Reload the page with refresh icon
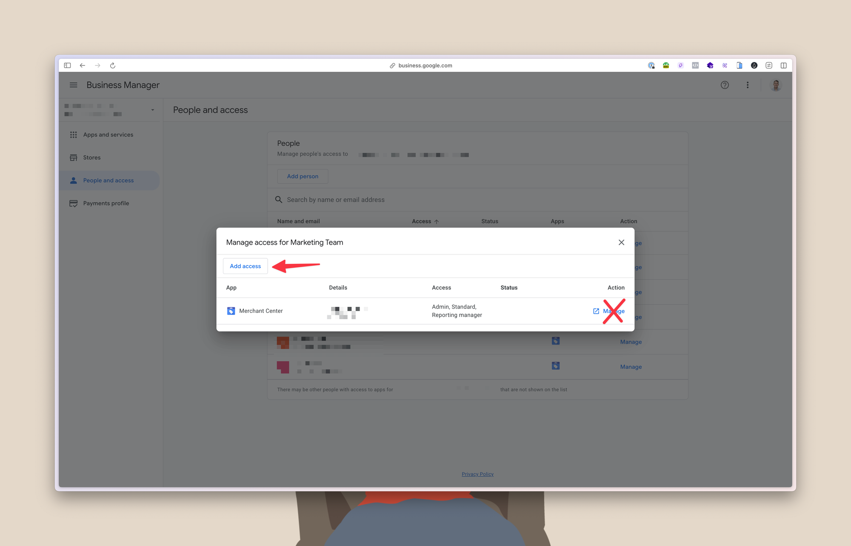851x546 pixels. pos(113,66)
